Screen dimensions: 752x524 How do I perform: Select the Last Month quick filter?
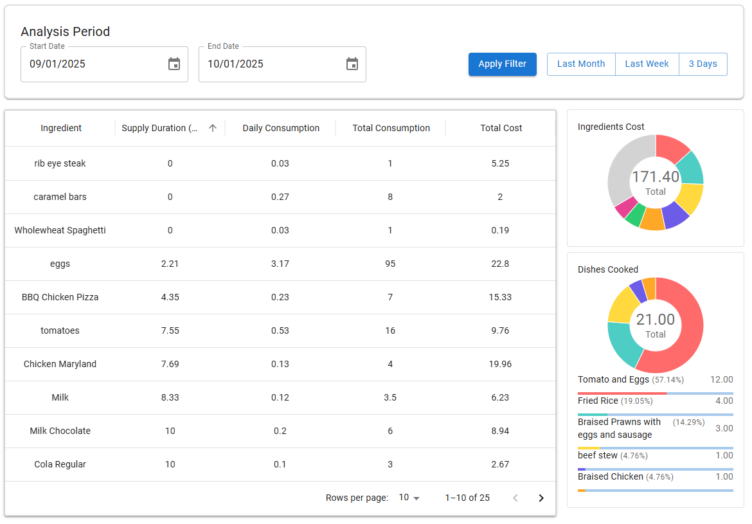click(x=581, y=64)
